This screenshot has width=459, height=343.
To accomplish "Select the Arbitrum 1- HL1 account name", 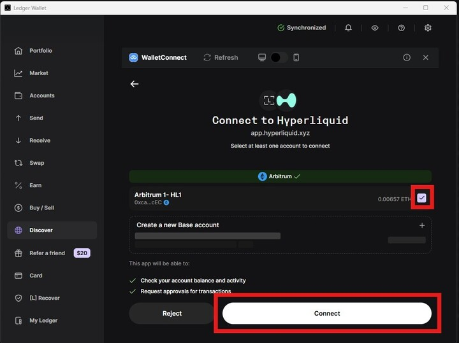I will coord(158,195).
